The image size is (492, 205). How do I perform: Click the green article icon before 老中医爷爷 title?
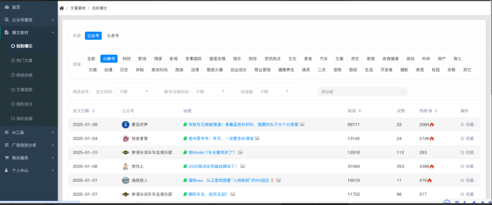point(185,138)
